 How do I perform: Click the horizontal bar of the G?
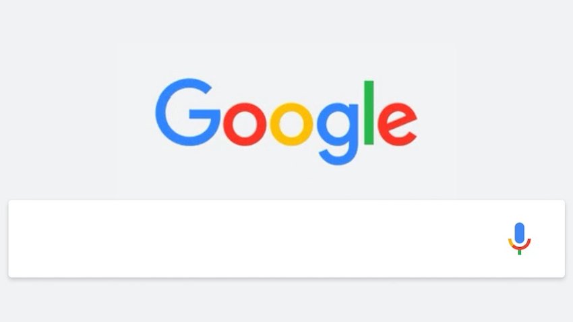(205, 114)
